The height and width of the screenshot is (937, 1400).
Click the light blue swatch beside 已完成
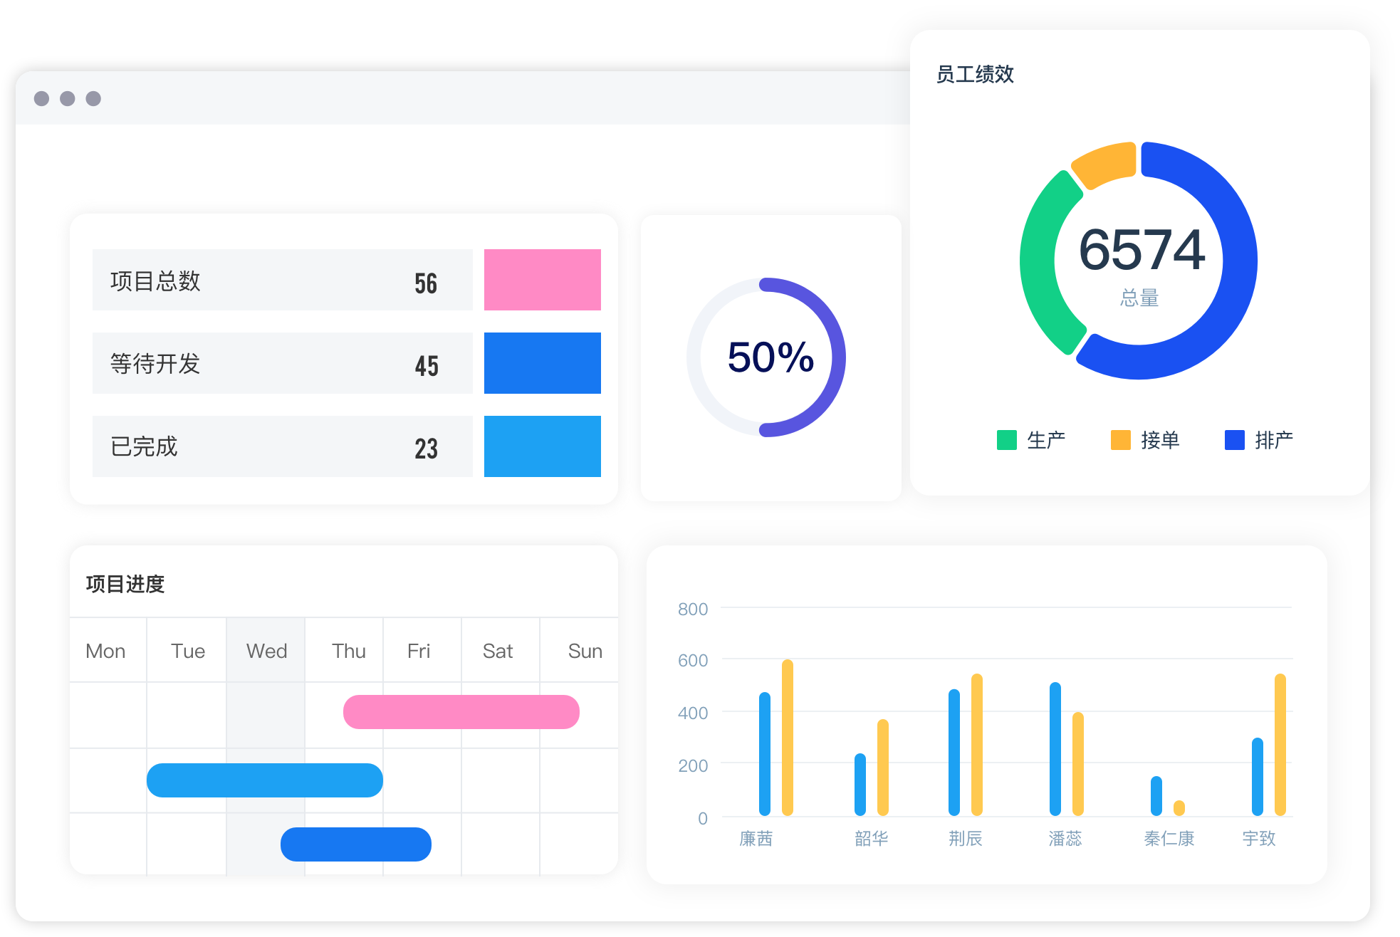pos(542,446)
